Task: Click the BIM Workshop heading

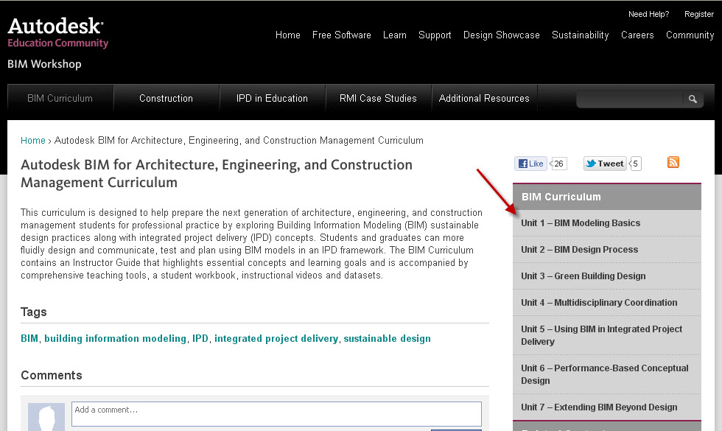Action: tap(44, 64)
